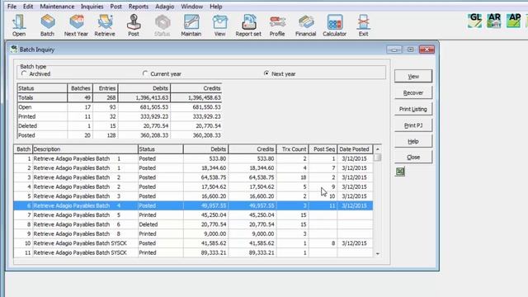
Task: Open the Report set icon
Action: (x=248, y=26)
